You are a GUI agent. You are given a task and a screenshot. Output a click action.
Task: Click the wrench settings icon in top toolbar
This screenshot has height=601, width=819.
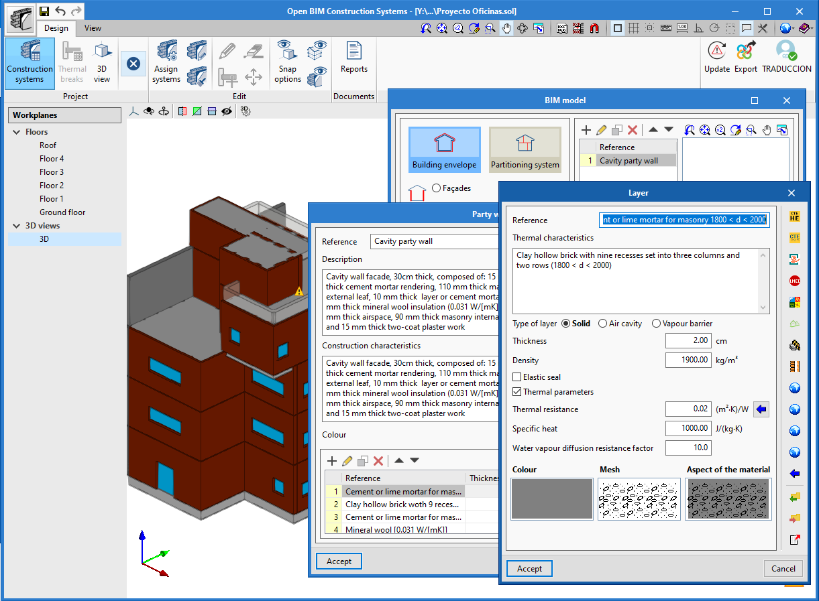pos(763,28)
